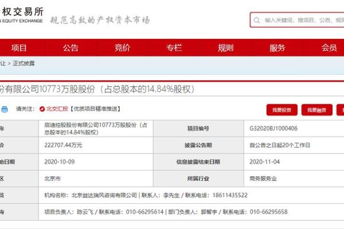Click the 北交汇投 link

tap(57, 109)
